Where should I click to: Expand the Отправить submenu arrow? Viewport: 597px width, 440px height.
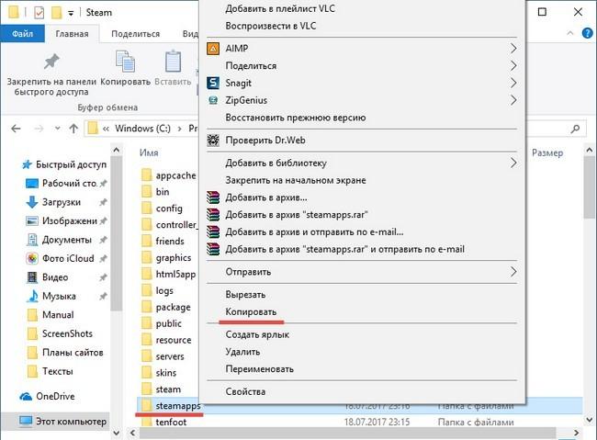pos(513,272)
